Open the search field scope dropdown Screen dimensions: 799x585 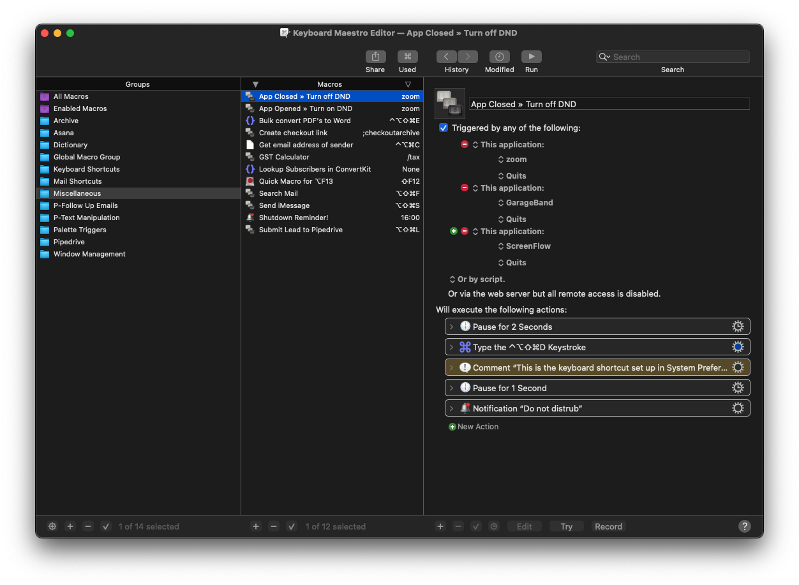pos(604,57)
